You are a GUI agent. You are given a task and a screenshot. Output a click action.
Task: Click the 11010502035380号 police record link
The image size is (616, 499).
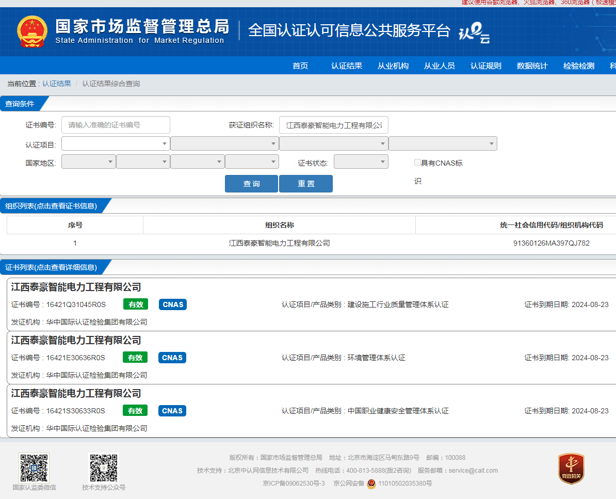click(x=405, y=484)
